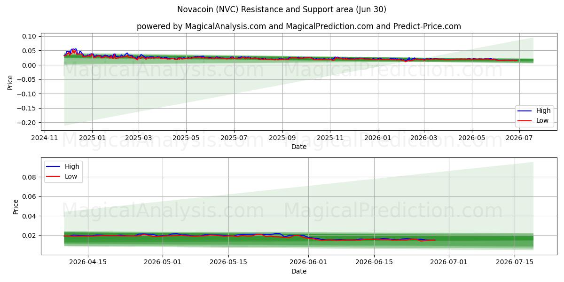The width and height of the screenshot is (564, 282).
Task: Click the '-0.10' price tick on the top chart
Action: (x=27, y=94)
